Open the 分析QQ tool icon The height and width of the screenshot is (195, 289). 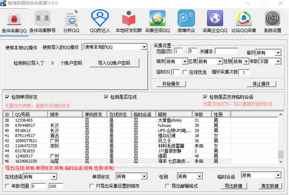[71, 18]
